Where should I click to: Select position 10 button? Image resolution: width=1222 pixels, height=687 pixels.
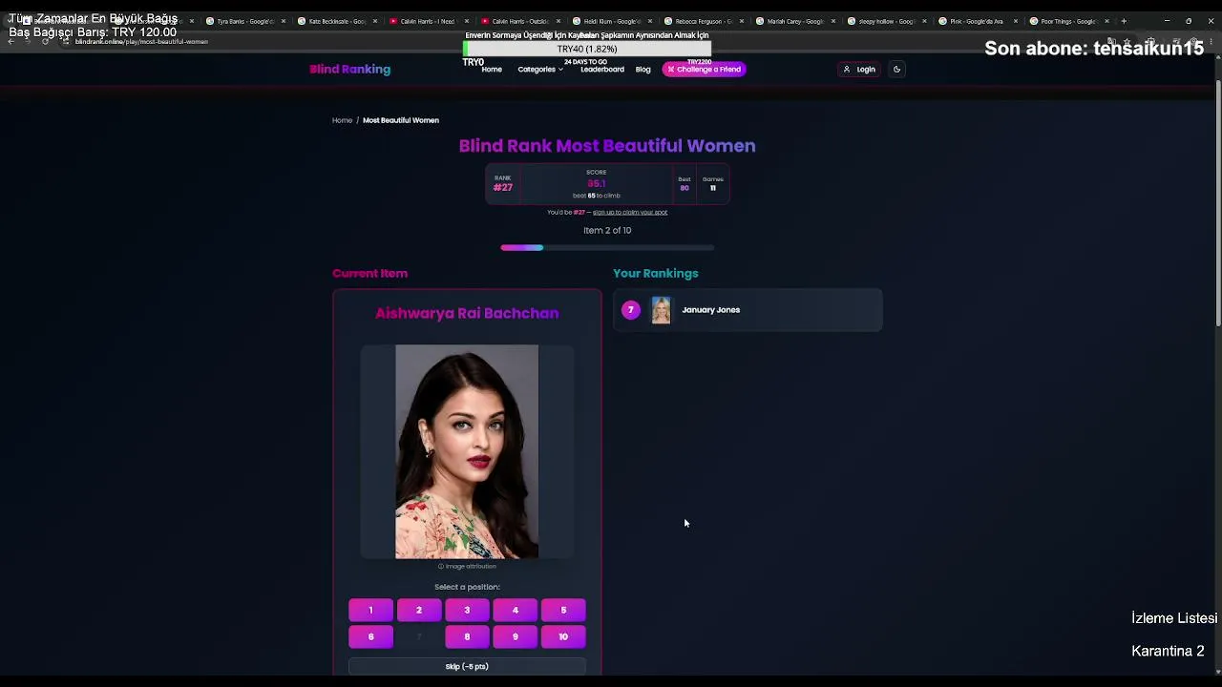pyautogui.click(x=563, y=636)
